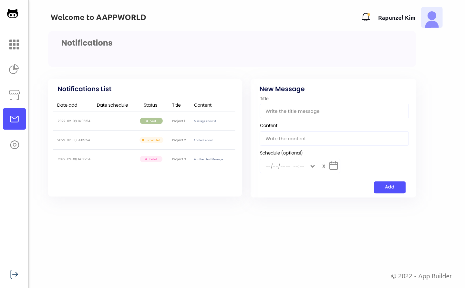Select the Project 1 title cell

pos(179,121)
